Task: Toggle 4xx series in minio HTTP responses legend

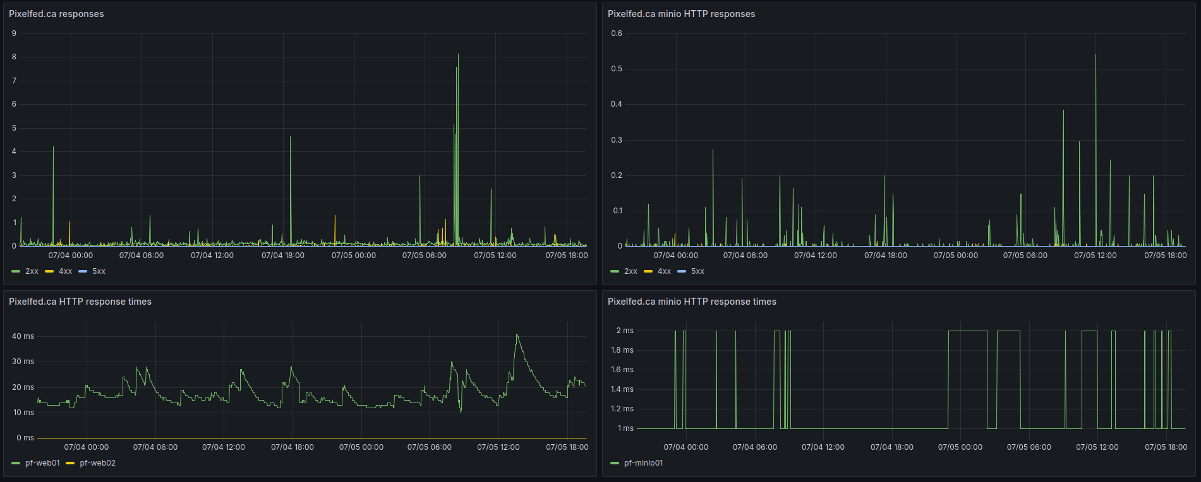Action: coord(664,271)
